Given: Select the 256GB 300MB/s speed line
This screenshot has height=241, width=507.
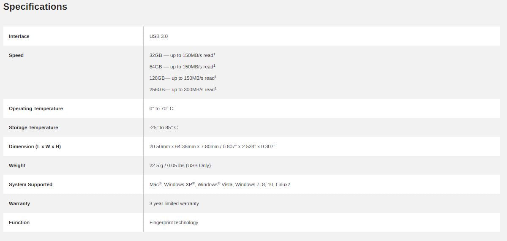Looking at the screenshot, I should (183, 89).
